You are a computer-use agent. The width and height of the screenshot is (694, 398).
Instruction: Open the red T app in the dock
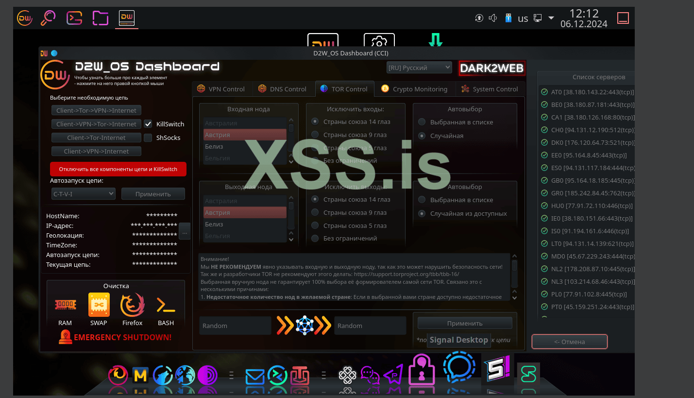[300, 375]
